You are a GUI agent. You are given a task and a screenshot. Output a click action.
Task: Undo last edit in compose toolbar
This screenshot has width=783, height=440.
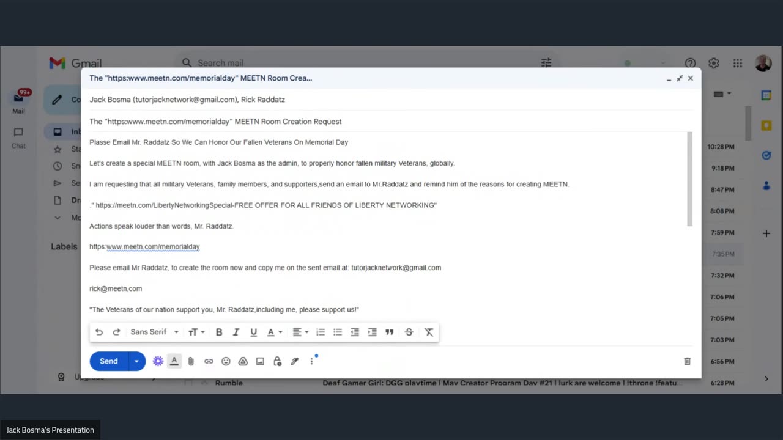pyautogui.click(x=99, y=332)
